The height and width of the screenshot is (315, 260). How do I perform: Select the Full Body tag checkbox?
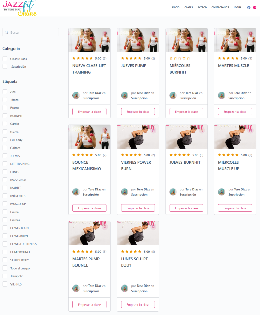pos(5,140)
